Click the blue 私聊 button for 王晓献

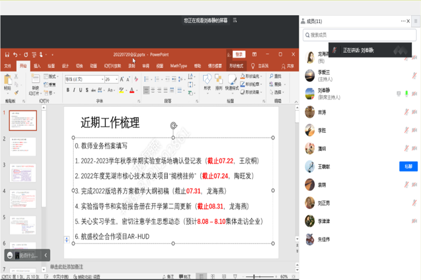tap(408, 166)
